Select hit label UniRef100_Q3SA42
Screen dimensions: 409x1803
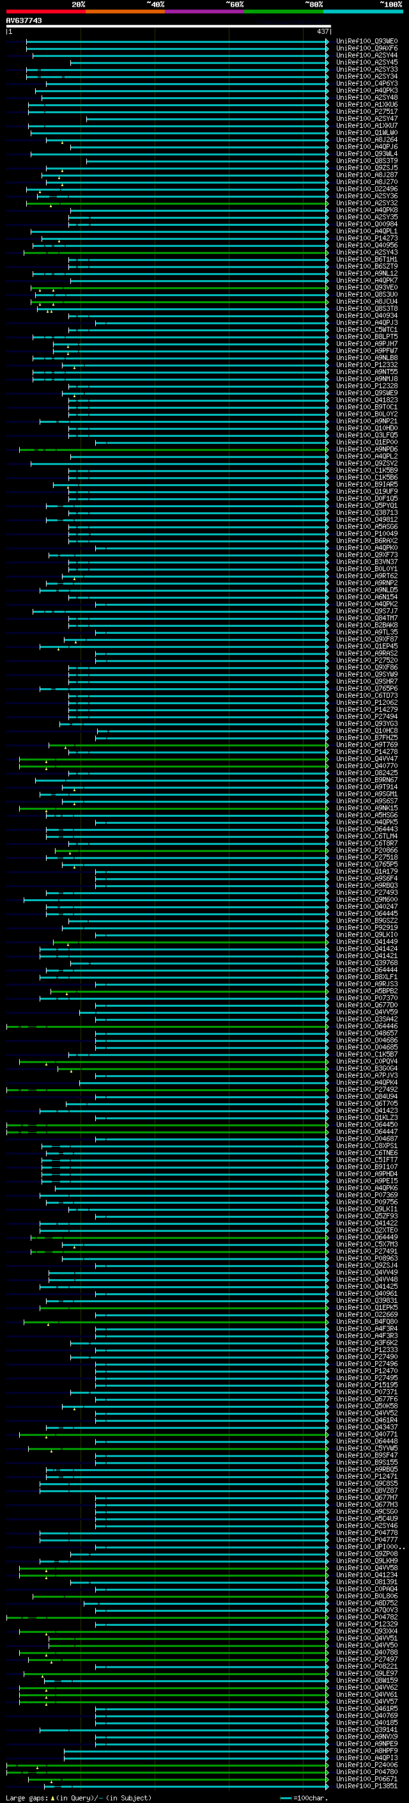367,1019
